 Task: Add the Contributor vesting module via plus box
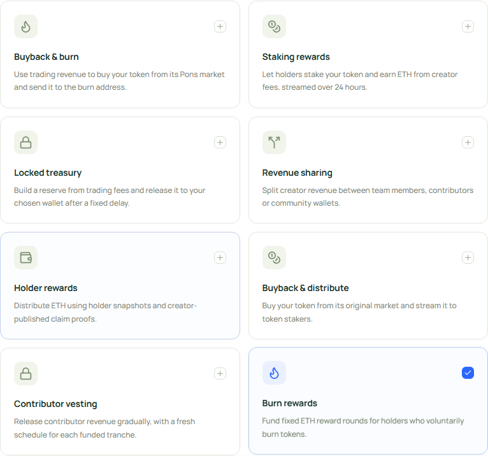[220, 374]
